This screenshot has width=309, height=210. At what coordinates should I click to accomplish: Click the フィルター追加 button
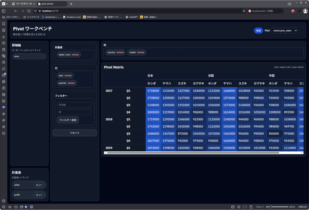click(x=68, y=120)
